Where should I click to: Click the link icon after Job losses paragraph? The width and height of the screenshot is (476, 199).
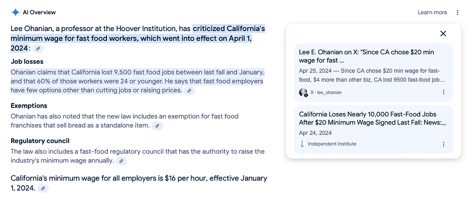pyautogui.click(x=190, y=90)
